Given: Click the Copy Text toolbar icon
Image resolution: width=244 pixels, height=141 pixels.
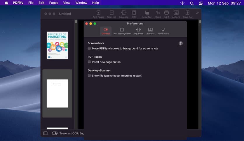Looking at the screenshot, I should pyautogui.click(x=147, y=14).
